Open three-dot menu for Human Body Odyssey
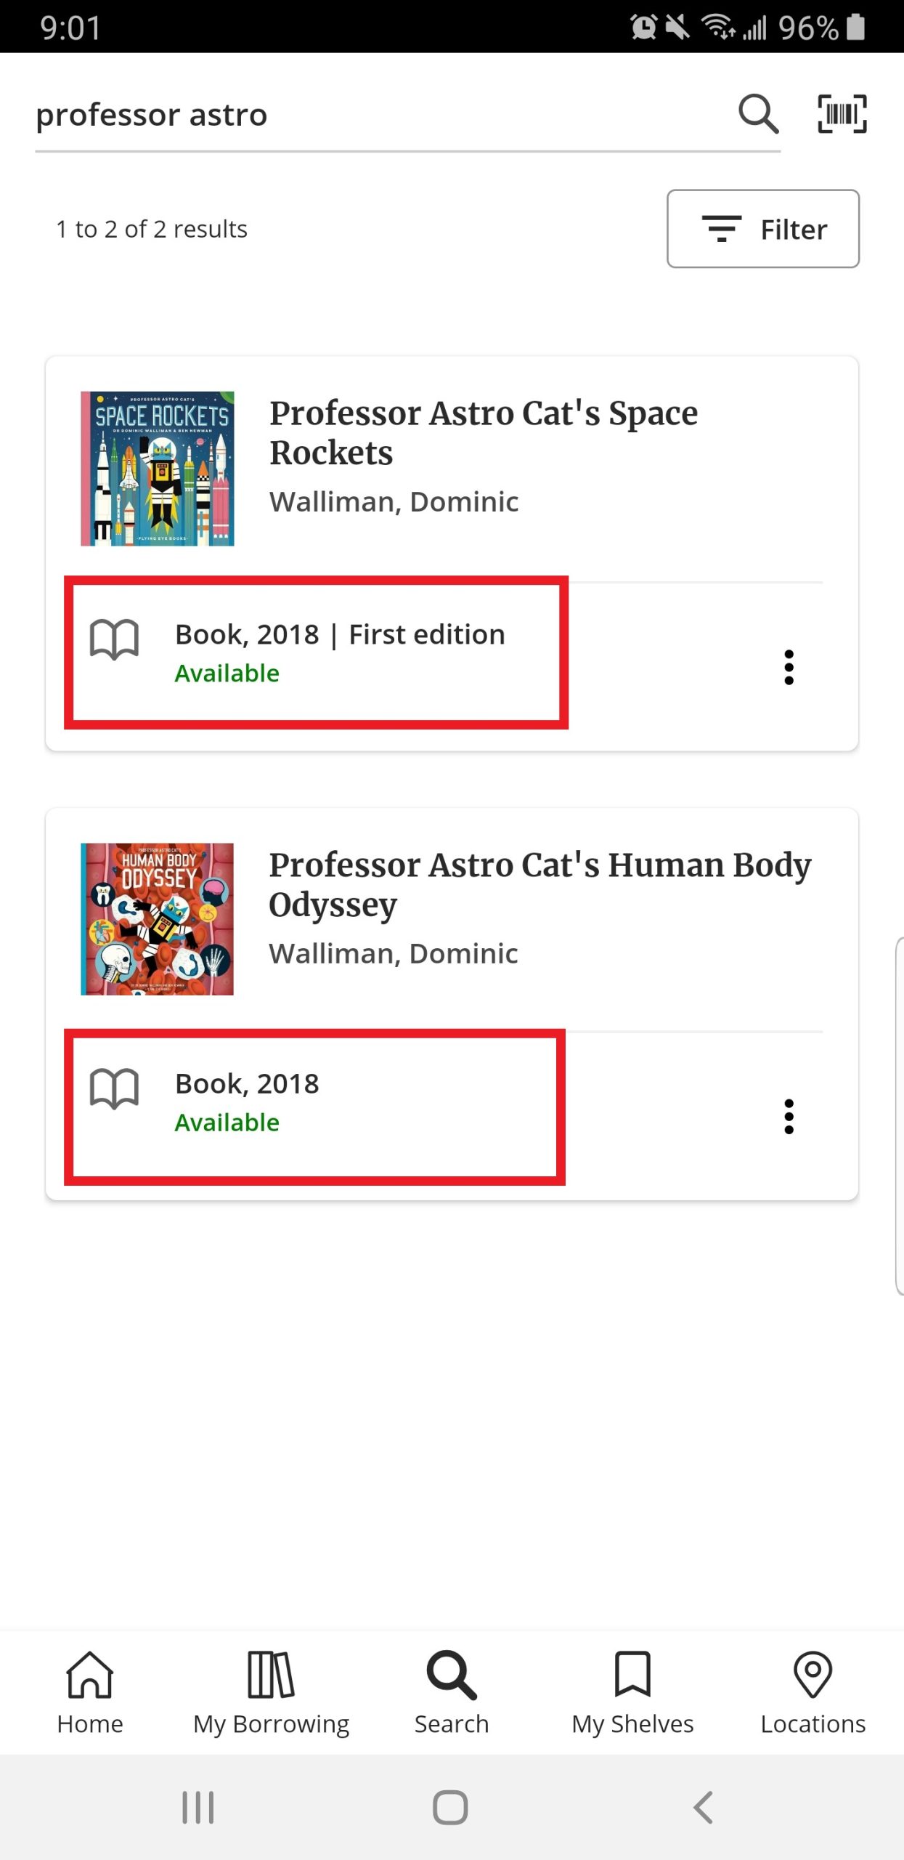904x1860 pixels. (x=789, y=1117)
